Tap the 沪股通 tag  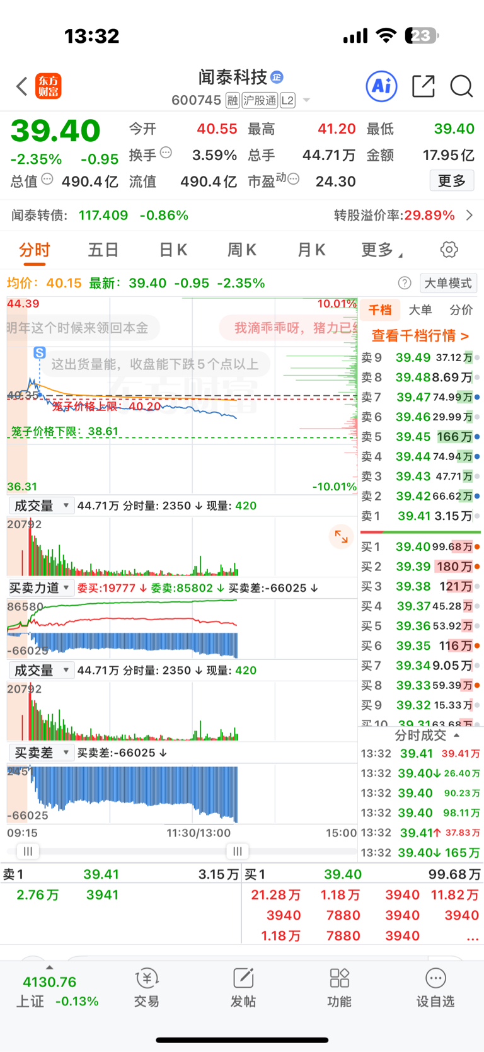(260, 100)
